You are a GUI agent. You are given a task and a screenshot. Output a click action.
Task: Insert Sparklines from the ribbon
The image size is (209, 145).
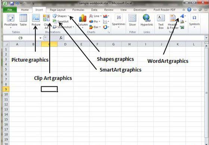(119, 21)
